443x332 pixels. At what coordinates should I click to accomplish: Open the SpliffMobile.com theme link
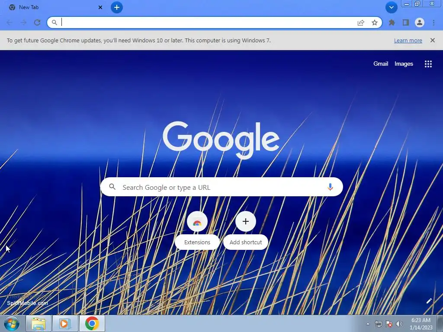point(27,303)
